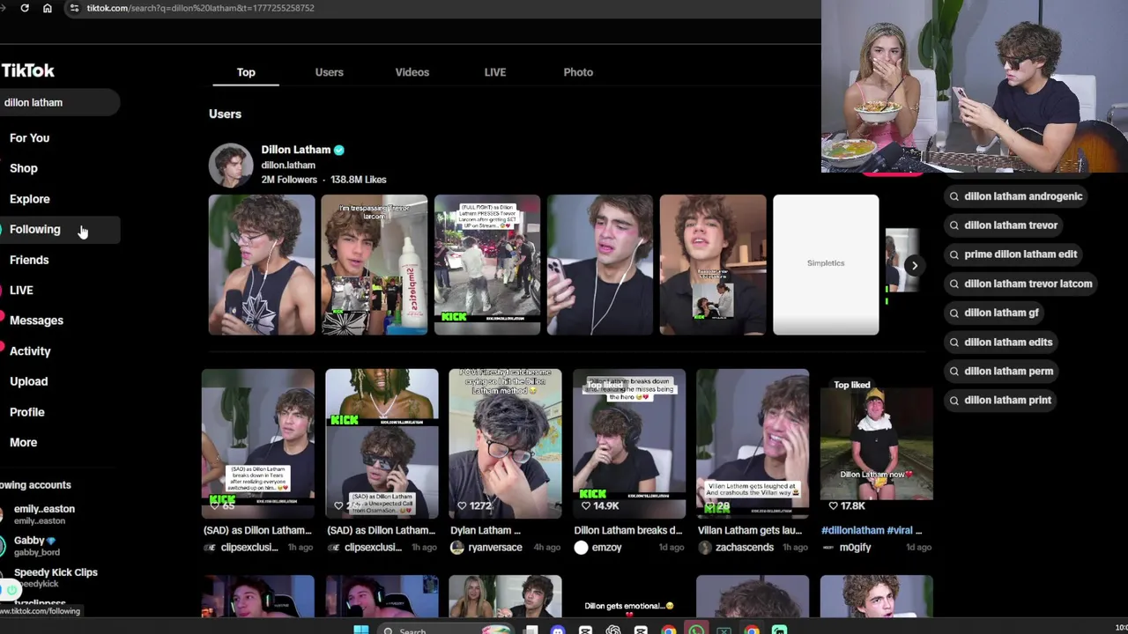Expand the More menu in sidebar
This screenshot has height=634, width=1128.
click(x=24, y=442)
